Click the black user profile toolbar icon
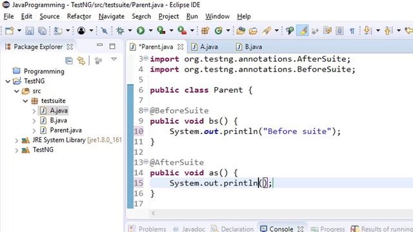 click(81, 31)
